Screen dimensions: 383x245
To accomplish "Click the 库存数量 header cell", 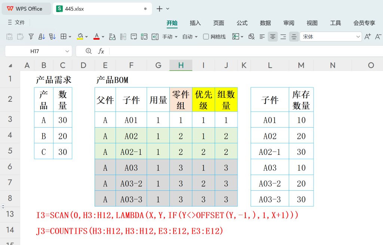I will [301, 99].
